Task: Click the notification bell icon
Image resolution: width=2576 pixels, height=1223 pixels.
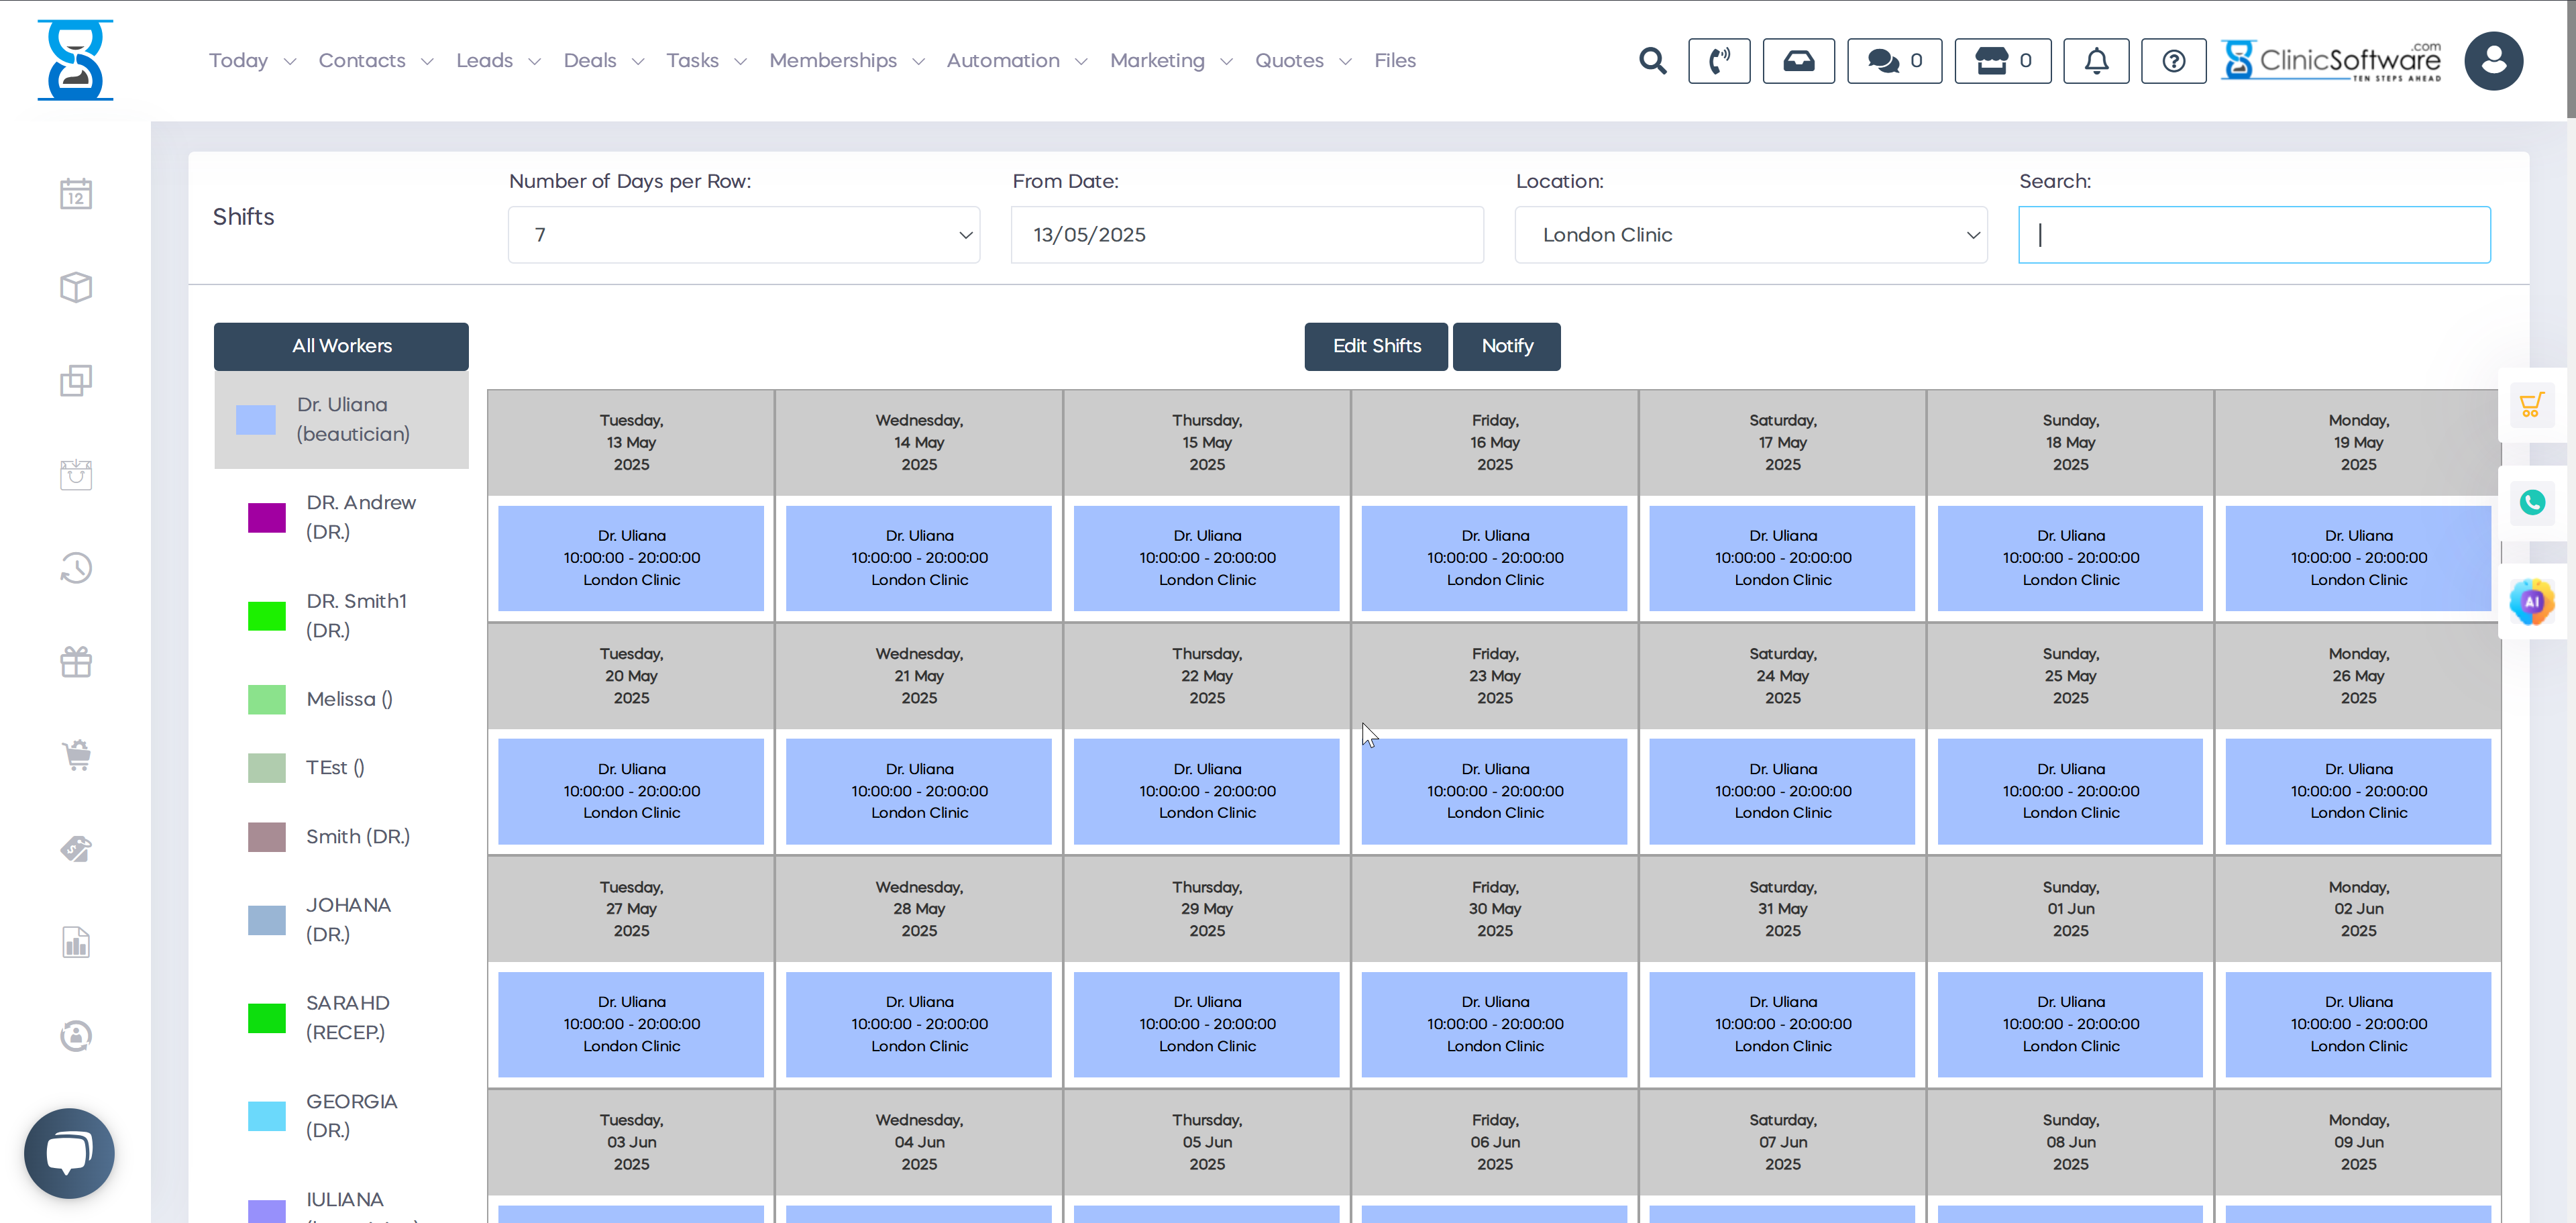Action: 2096,61
